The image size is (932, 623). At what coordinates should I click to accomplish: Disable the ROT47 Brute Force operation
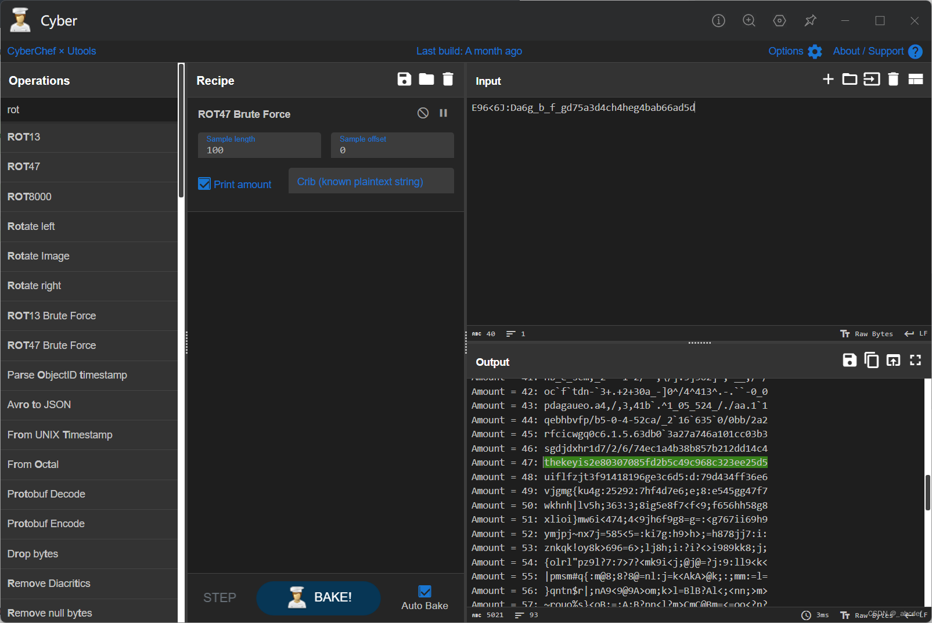click(423, 113)
